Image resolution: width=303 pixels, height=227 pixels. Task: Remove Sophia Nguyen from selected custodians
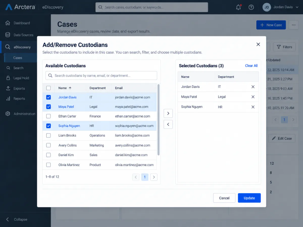tap(253, 107)
